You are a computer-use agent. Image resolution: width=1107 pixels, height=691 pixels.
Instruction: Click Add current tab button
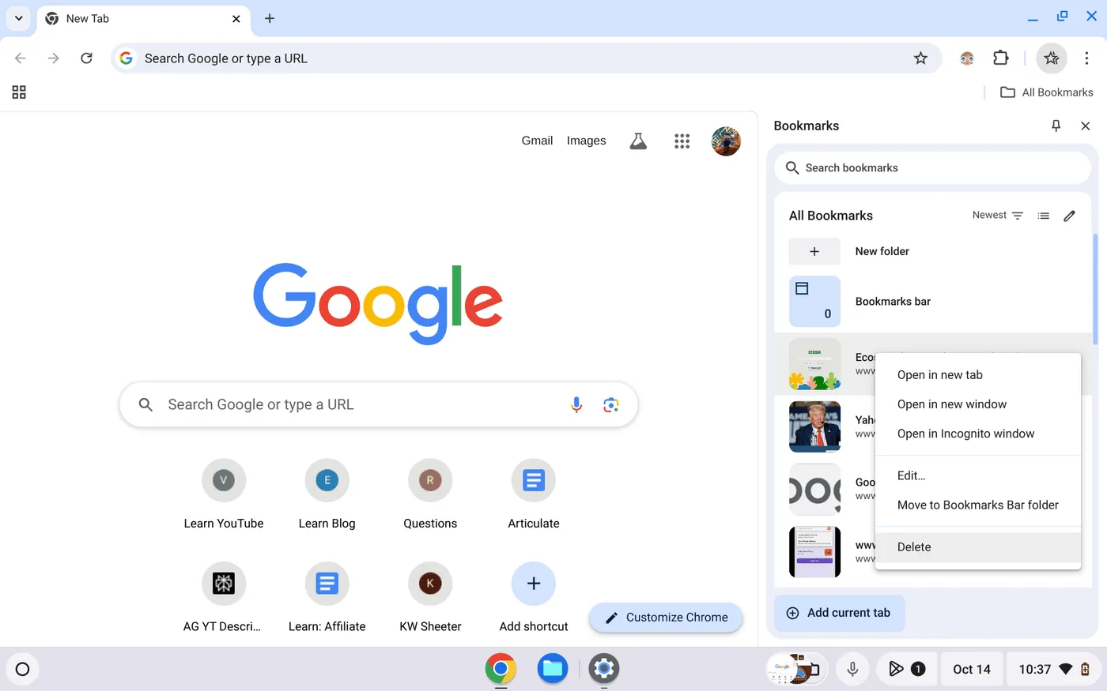click(x=839, y=613)
